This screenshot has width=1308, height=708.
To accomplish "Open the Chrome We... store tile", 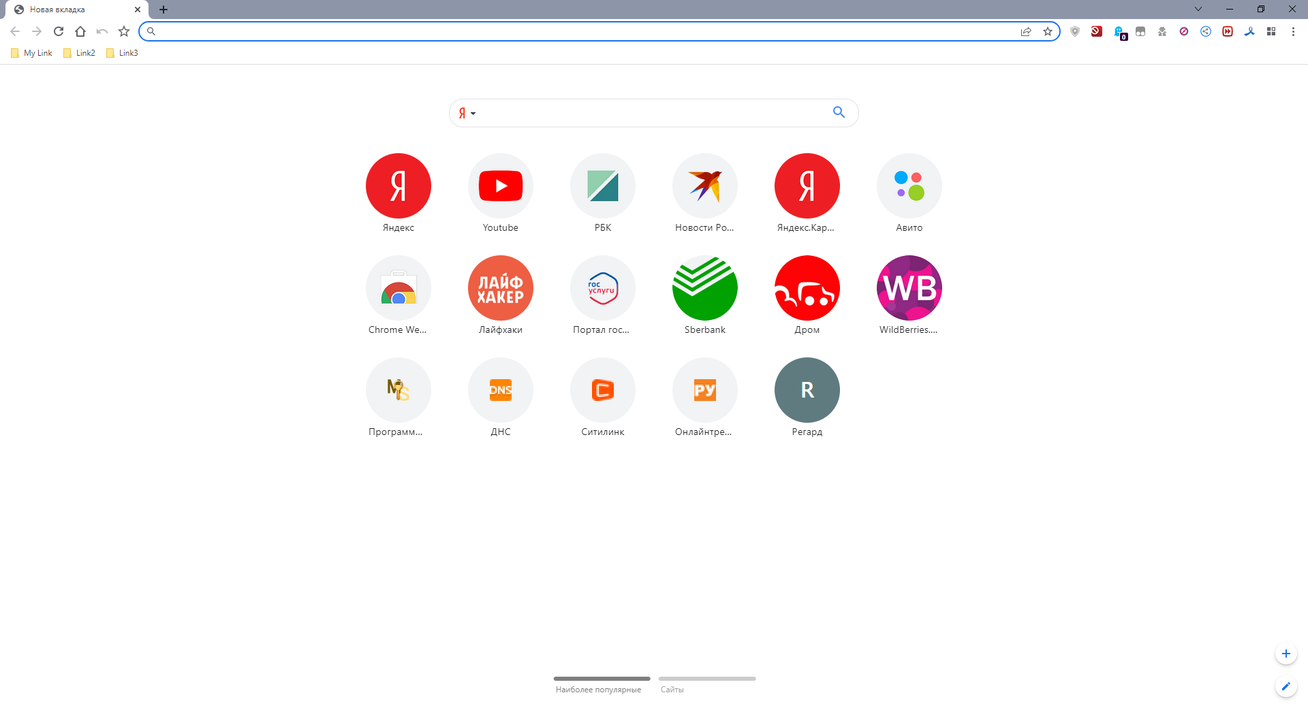I will [x=399, y=288].
